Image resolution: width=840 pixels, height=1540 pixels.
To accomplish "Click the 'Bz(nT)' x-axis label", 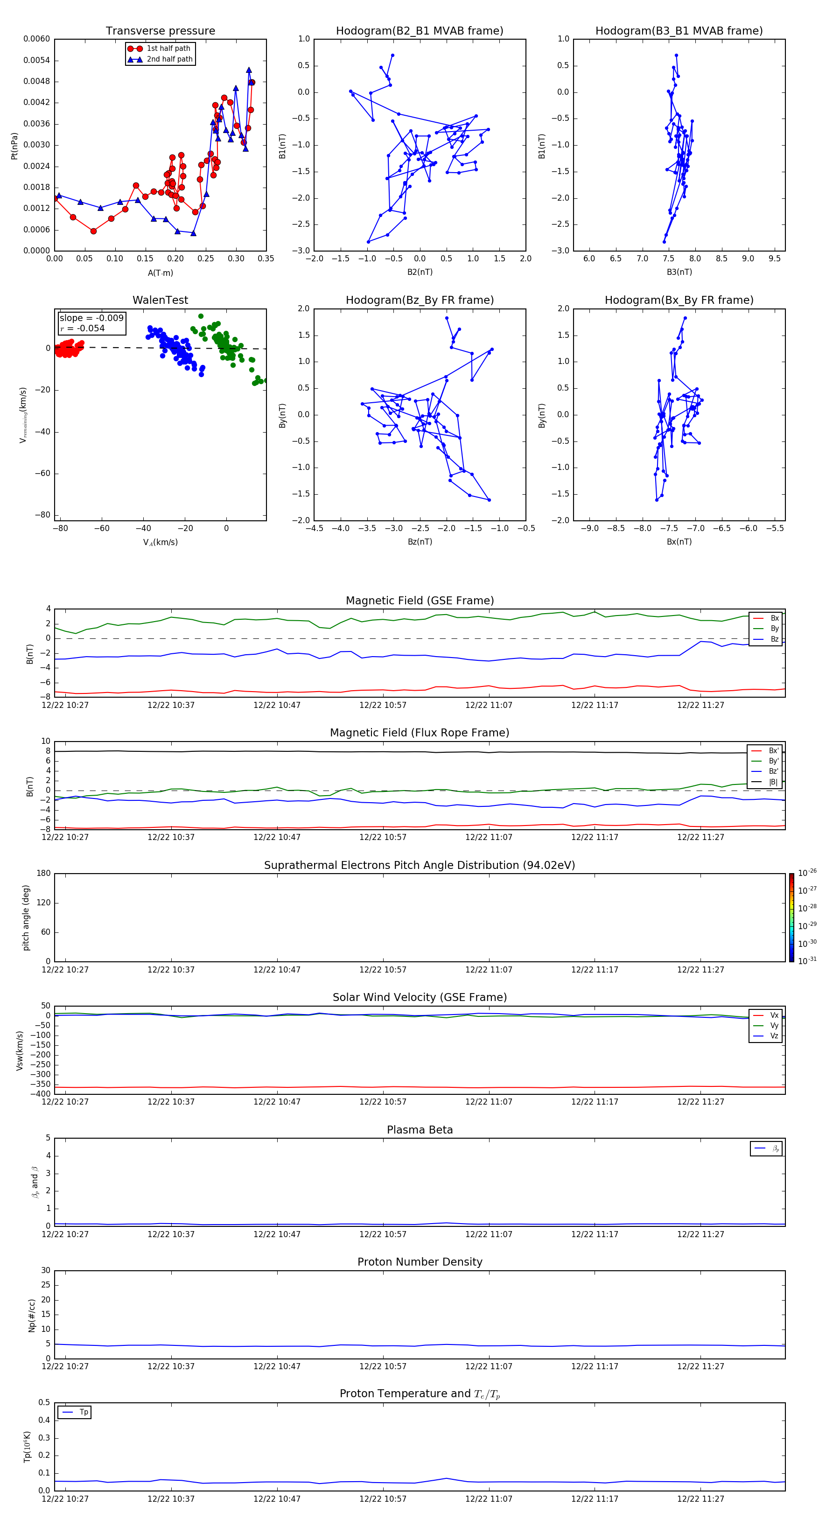I will [420, 542].
